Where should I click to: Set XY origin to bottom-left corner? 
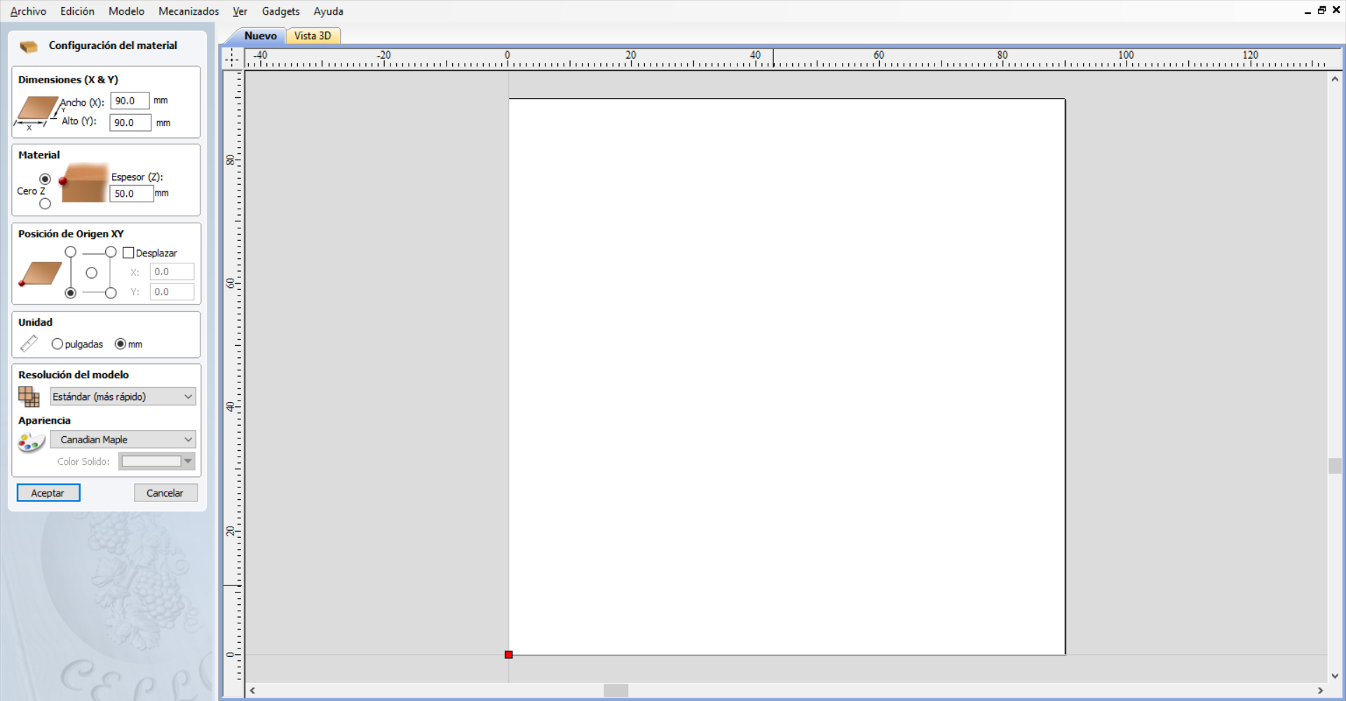pyautogui.click(x=70, y=293)
